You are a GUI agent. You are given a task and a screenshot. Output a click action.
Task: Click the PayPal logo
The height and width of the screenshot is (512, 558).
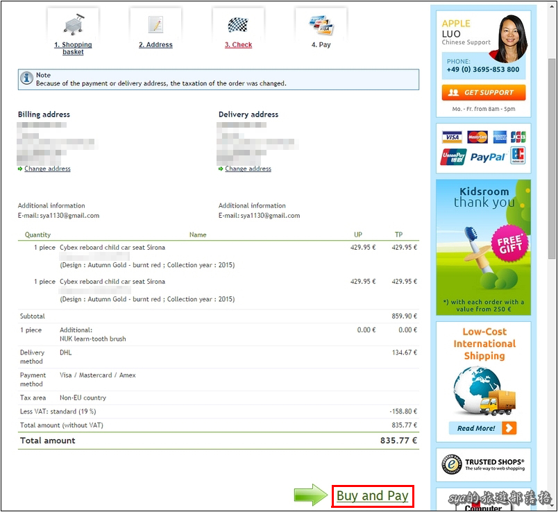pos(487,157)
